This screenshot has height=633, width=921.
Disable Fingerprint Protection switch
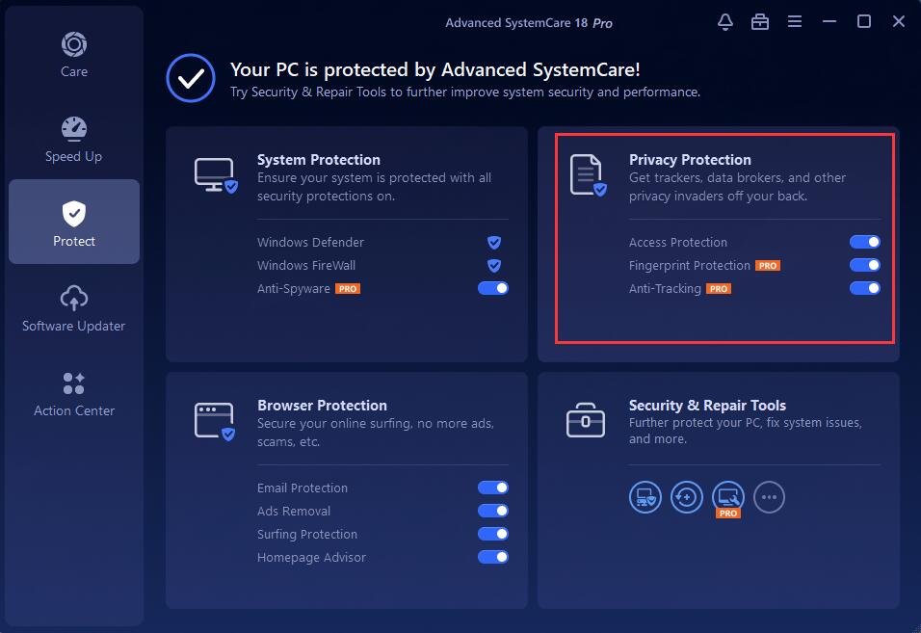click(x=864, y=265)
